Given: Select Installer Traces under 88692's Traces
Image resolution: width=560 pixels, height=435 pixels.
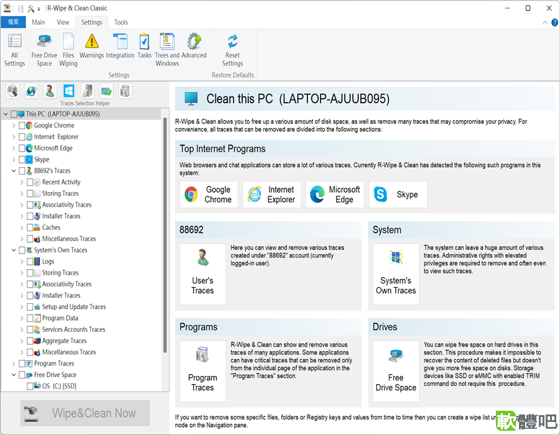Looking at the screenshot, I should 61,216.
